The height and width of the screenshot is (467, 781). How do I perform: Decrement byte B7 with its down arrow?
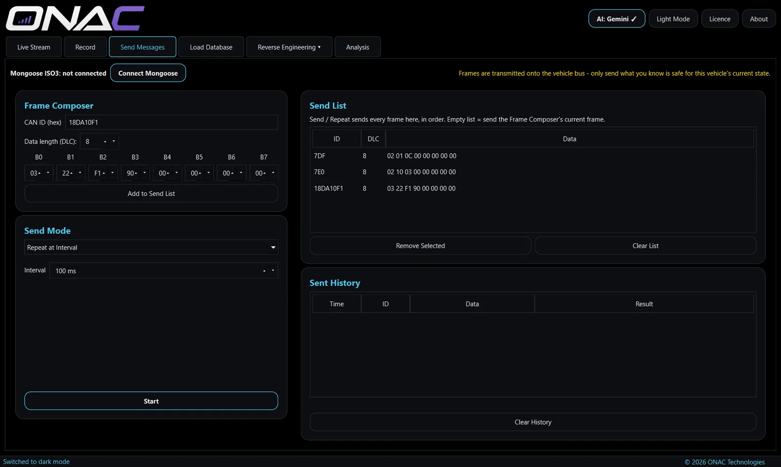273,173
